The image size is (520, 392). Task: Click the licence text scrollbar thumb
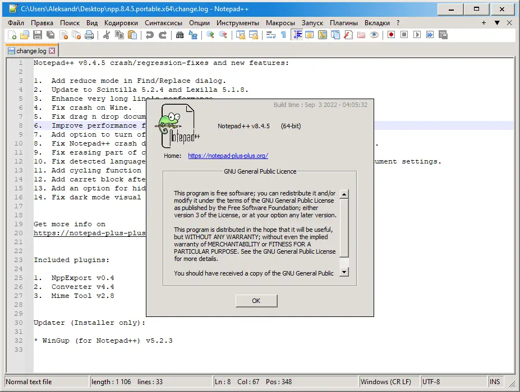(x=344, y=228)
